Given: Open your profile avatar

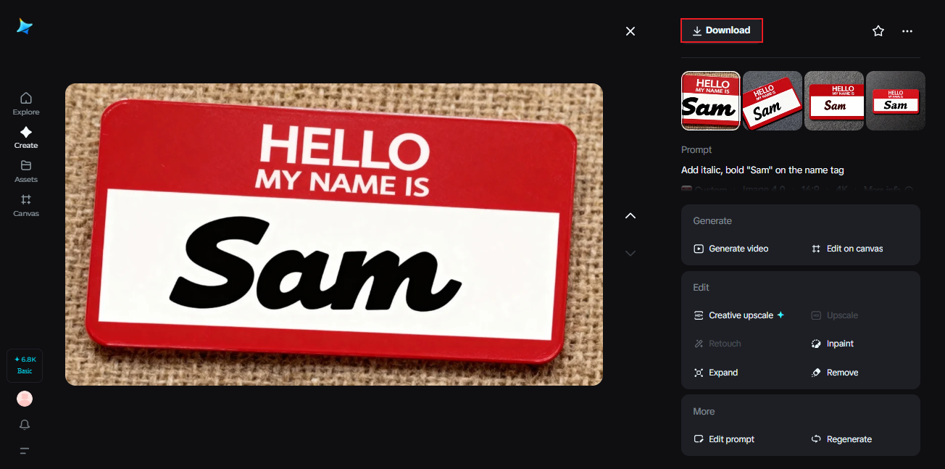Looking at the screenshot, I should pos(24,398).
